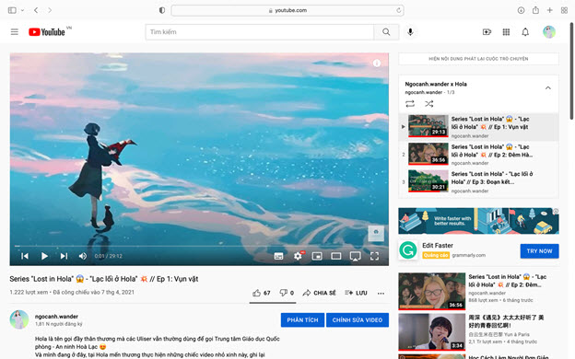Open Safari share icon
The width and height of the screenshot is (575, 359).
[x=535, y=10]
